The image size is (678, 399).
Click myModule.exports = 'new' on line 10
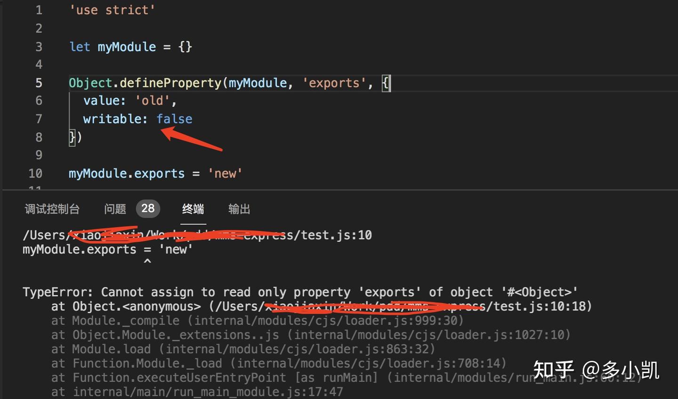click(x=155, y=173)
